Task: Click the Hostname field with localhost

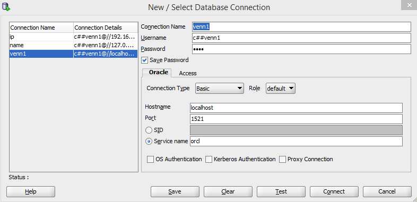Action: click(296, 108)
